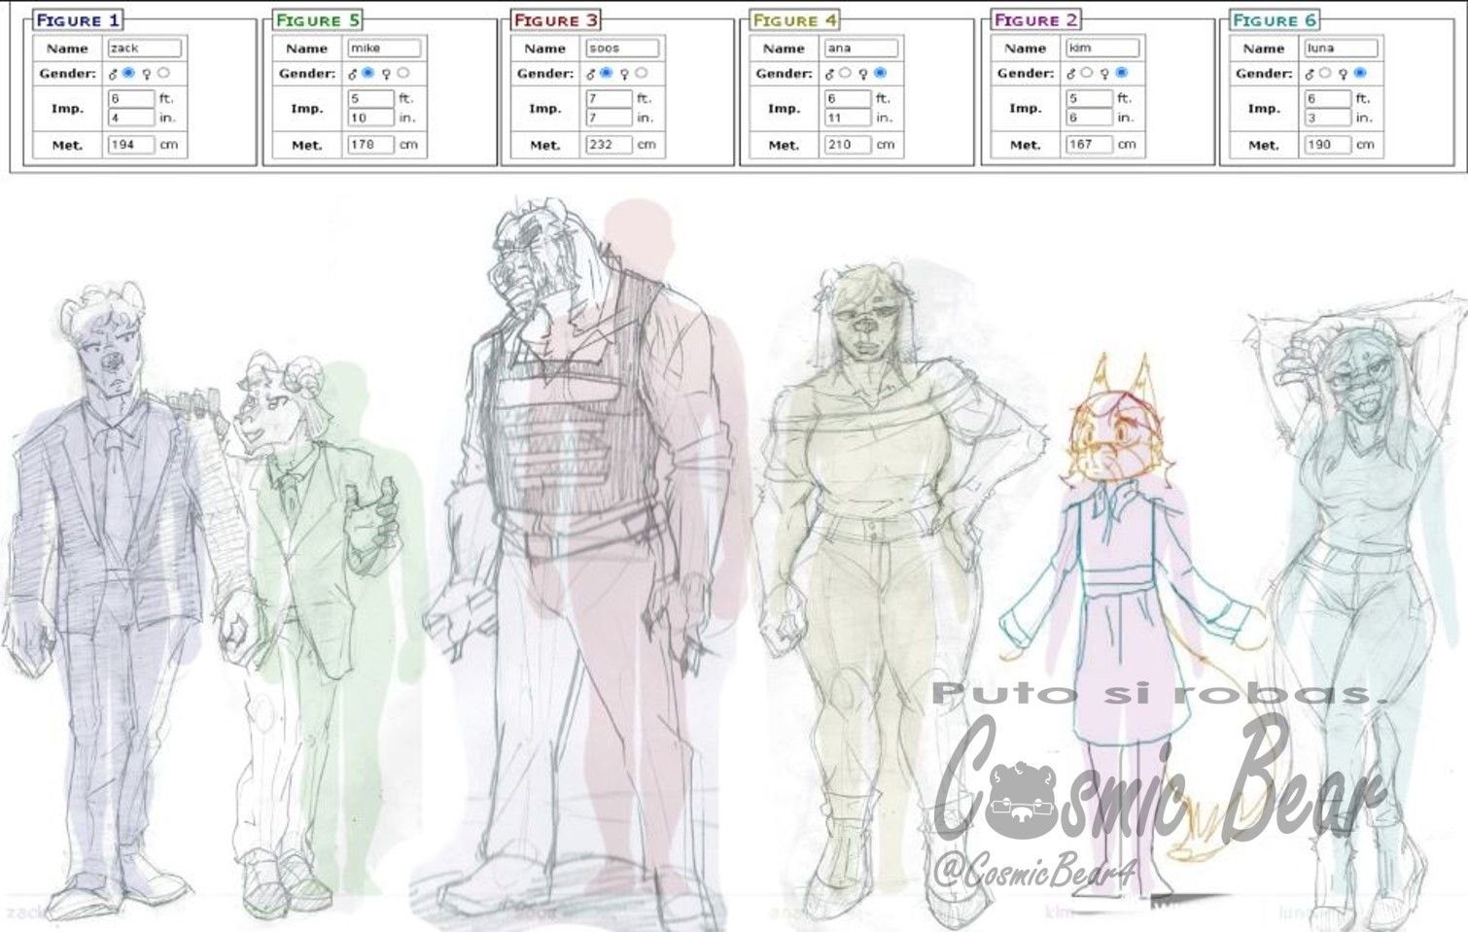Screen dimensions: 1468x932
Task: Focus the 178 cm field in Figure 5
Action: coord(370,145)
